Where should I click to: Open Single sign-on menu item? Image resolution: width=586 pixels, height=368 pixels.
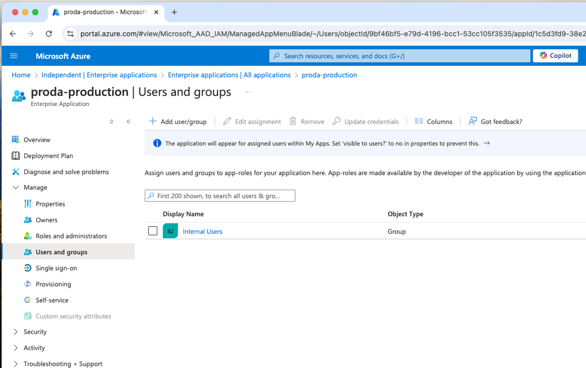point(56,268)
